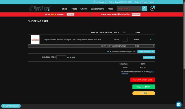
Task: Open the Rewards Program button
Action: tap(11, 106)
